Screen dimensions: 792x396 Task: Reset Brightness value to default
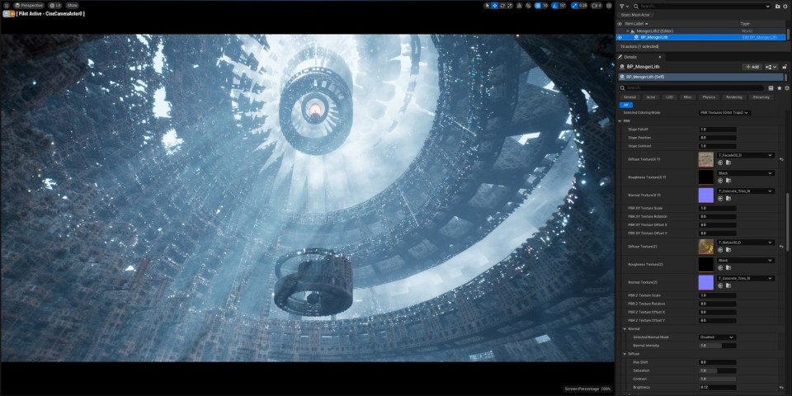click(x=780, y=387)
